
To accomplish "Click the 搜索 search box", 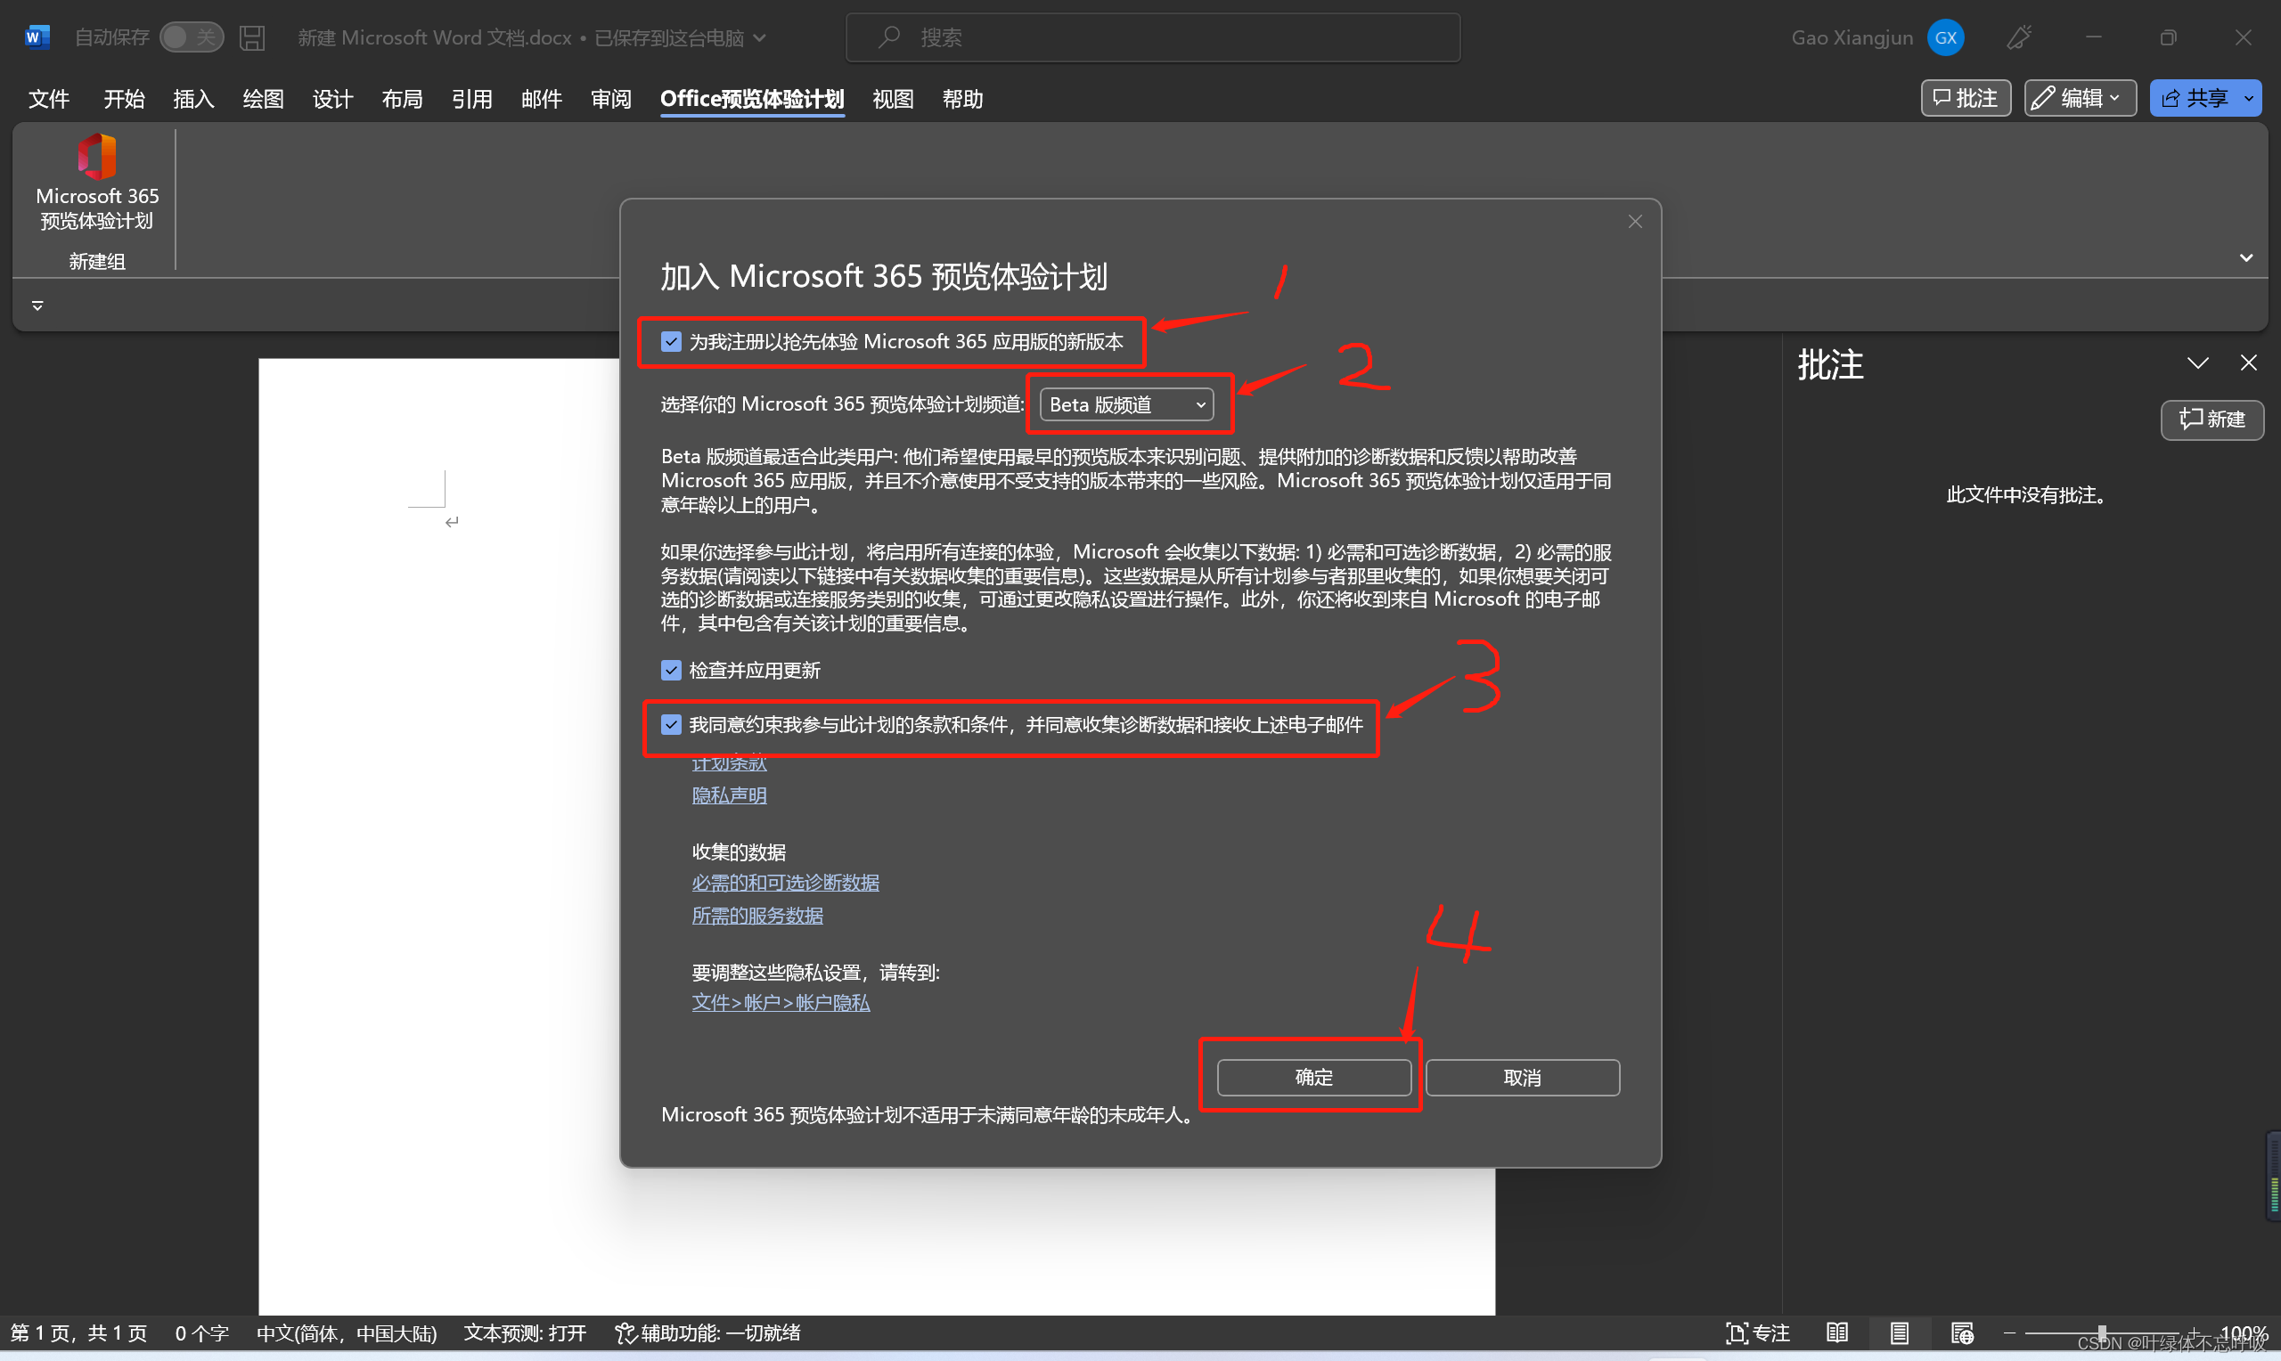I will pyautogui.click(x=1153, y=37).
